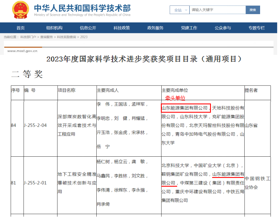Click the 提名者 column header
This screenshot has width=278, height=217.
pos(251,90)
